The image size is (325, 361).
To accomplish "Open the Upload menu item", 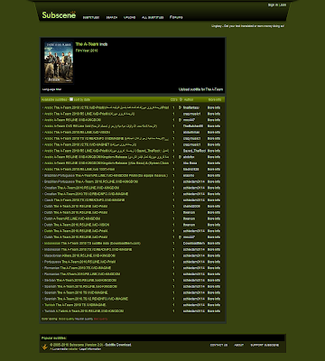I will 130,18.
